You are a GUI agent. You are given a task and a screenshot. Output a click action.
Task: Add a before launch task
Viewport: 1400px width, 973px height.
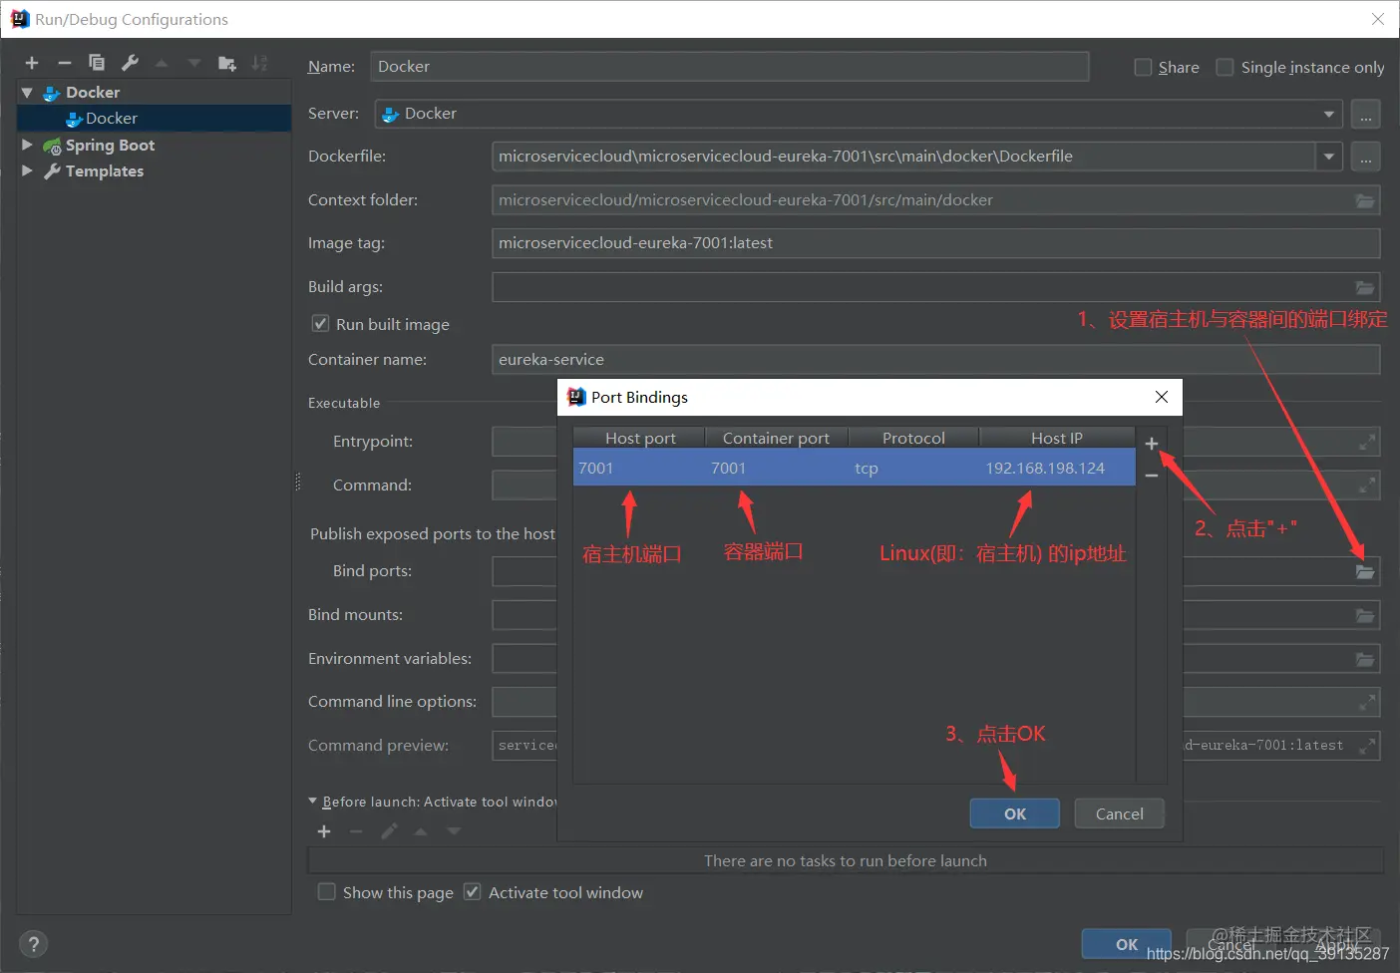324,831
